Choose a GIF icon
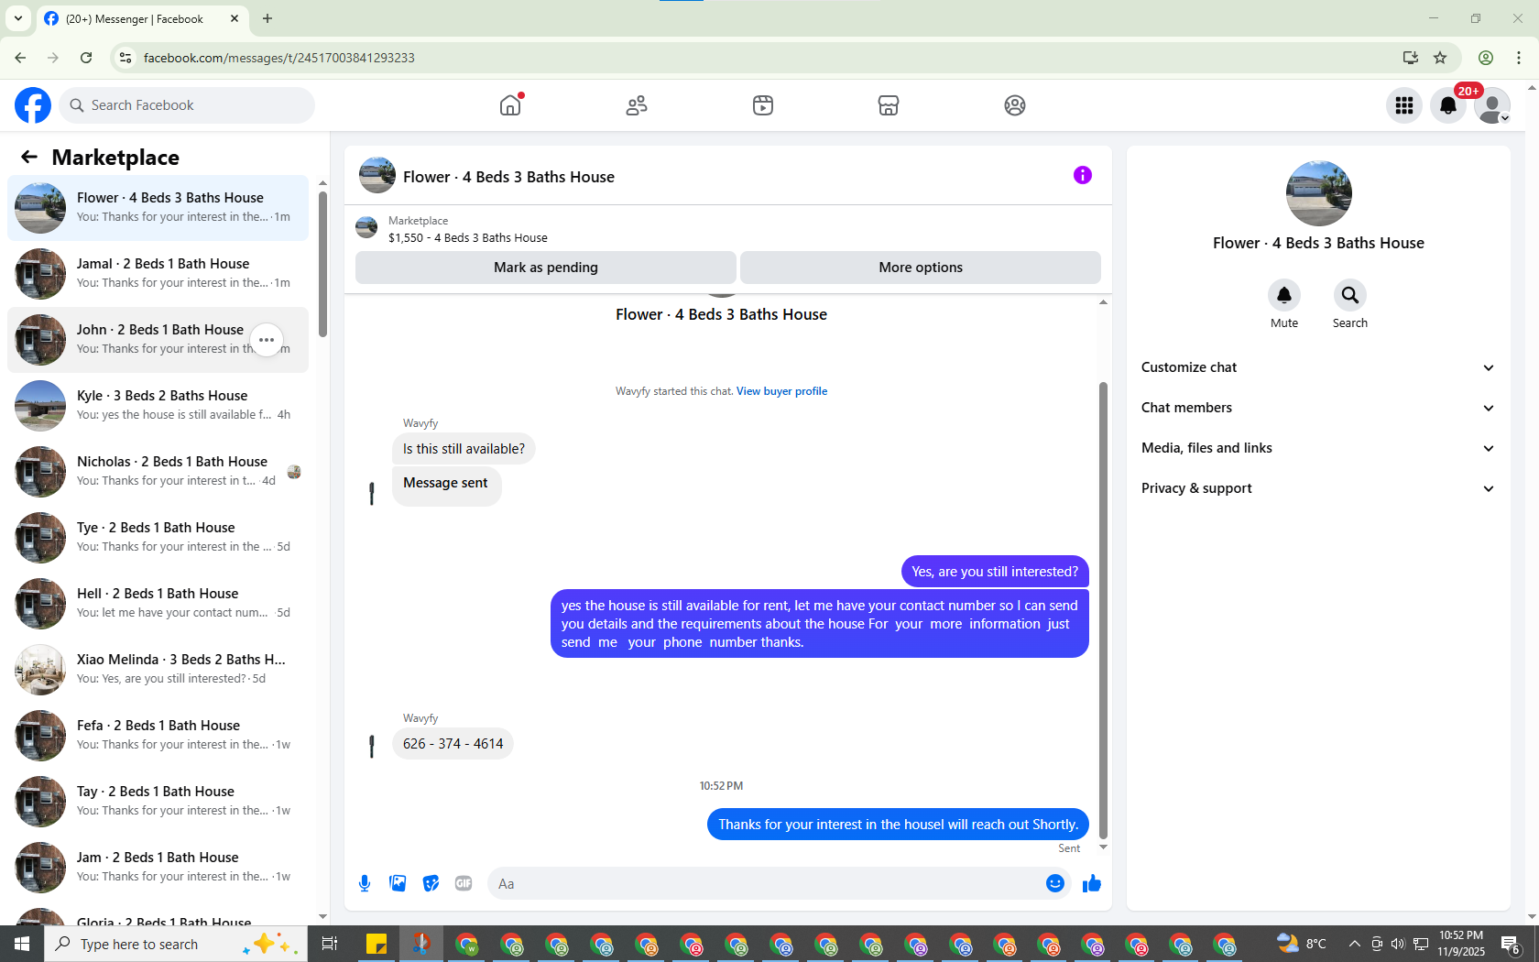Image resolution: width=1539 pixels, height=962 pixels. [x=464, y=883]
